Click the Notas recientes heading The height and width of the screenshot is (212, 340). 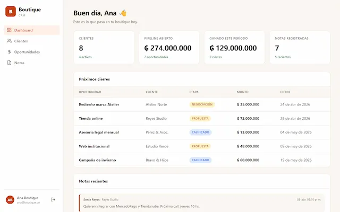[93, 181]
